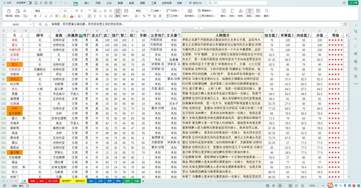Click the Increase font size A+ icon

pos(77,11)
